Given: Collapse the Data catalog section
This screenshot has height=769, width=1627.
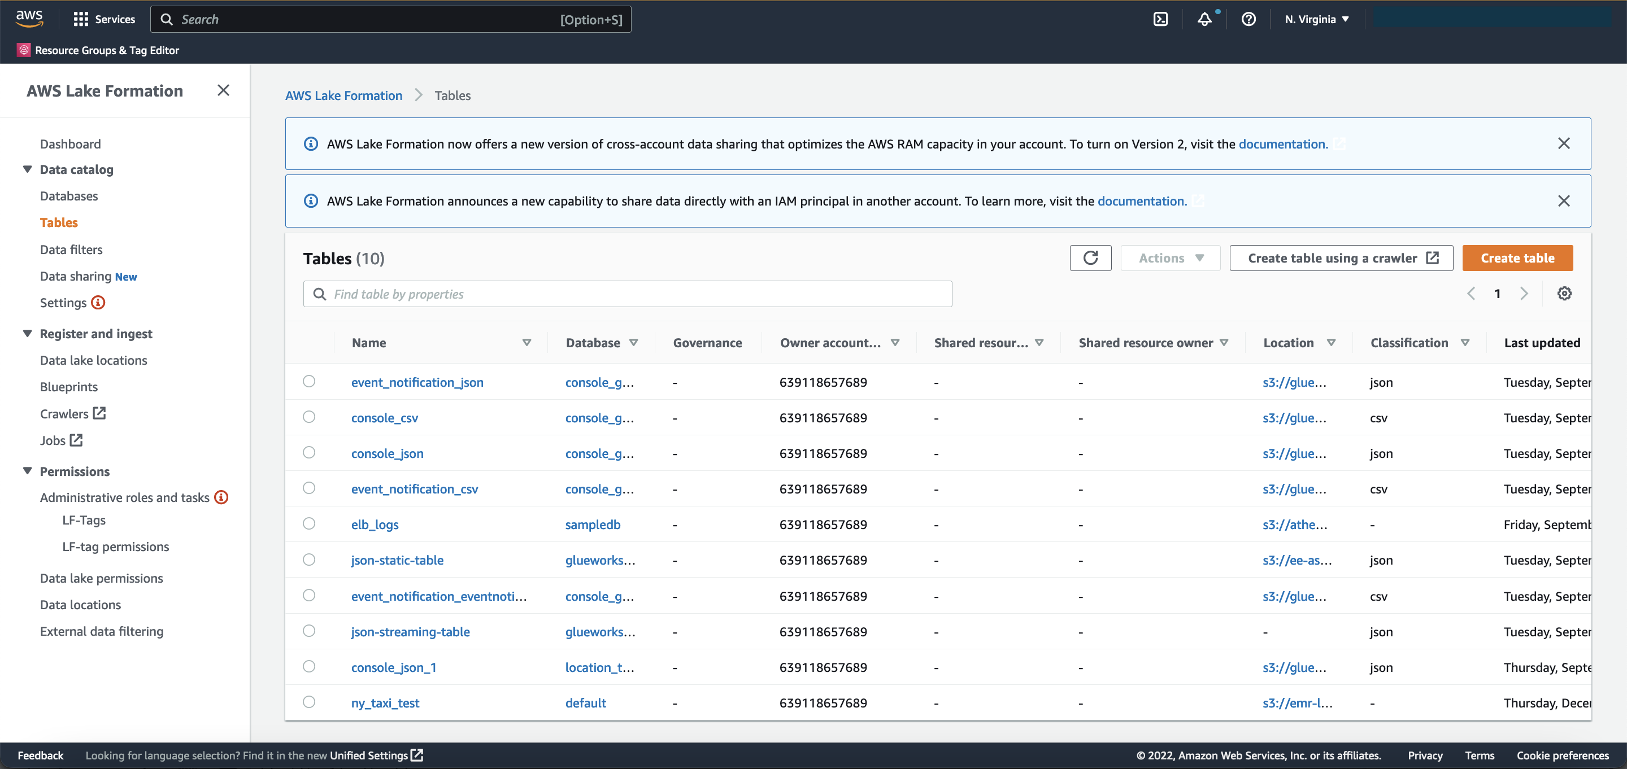Looking at the screenshot, I should tap(27, 169).
